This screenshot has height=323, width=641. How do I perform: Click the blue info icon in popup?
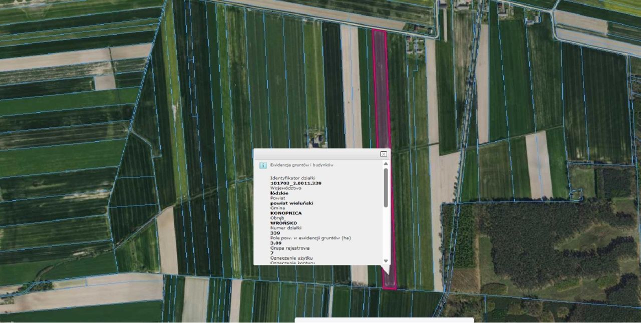point(262,165)
